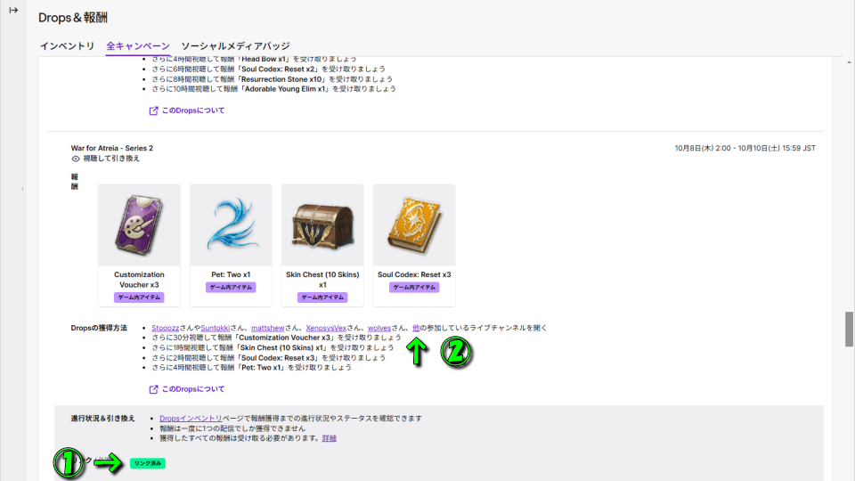Click the このDropsについて link under War for Atreia

pos(193,389)
